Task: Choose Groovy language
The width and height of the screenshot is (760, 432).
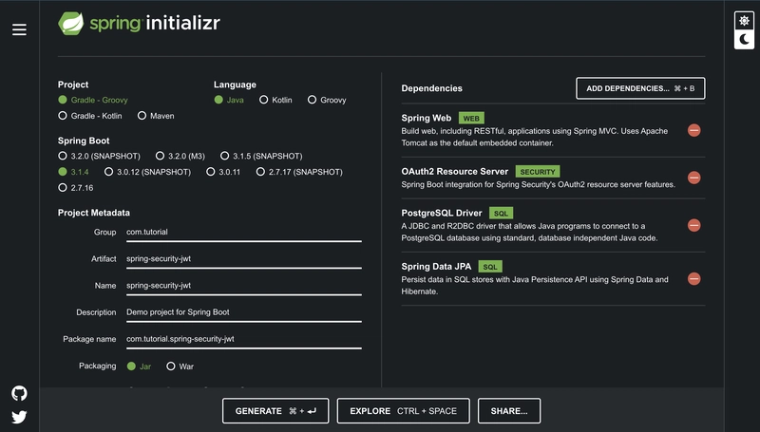Action: (327, 100)
